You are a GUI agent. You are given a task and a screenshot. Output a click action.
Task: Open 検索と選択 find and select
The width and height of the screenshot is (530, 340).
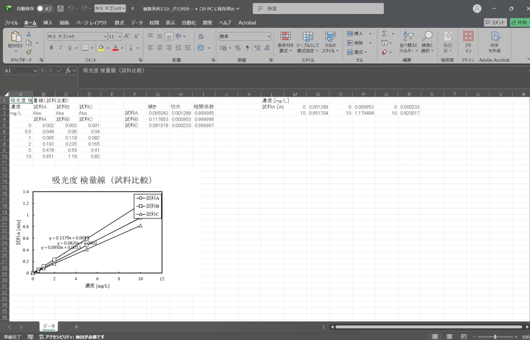pos(427,42)
